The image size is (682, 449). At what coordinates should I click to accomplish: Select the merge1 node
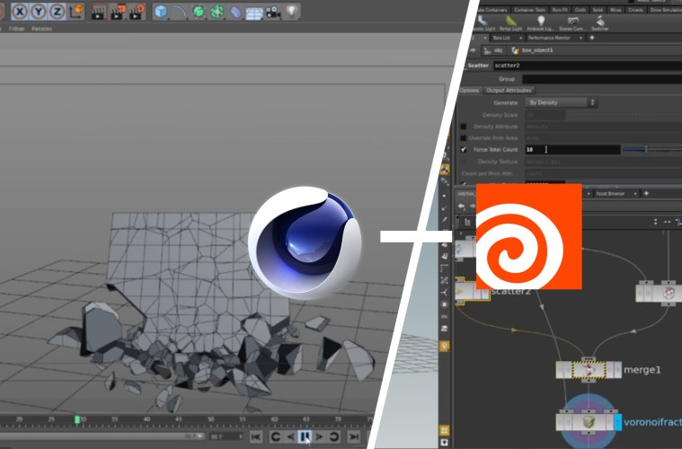point(589,370)
